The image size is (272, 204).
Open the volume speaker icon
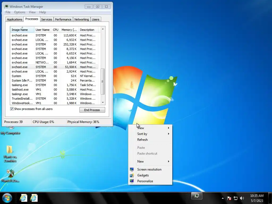point(242,198)
